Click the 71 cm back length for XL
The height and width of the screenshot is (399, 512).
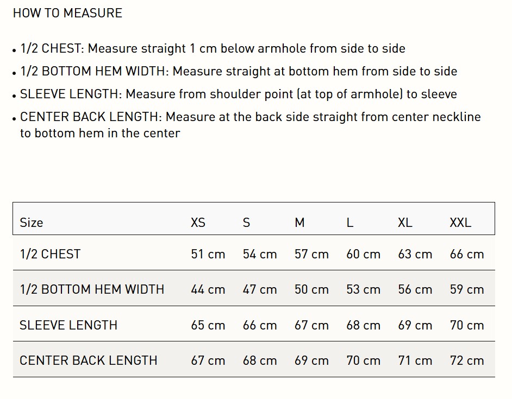pyautogui.click(x=415, y=360)
